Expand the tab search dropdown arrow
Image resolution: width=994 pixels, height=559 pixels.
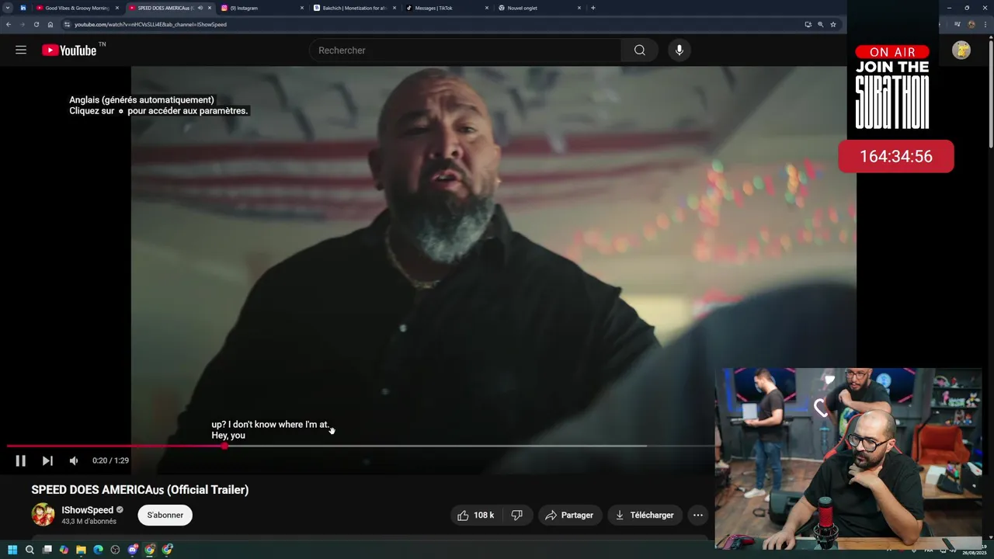pos(8,8)
